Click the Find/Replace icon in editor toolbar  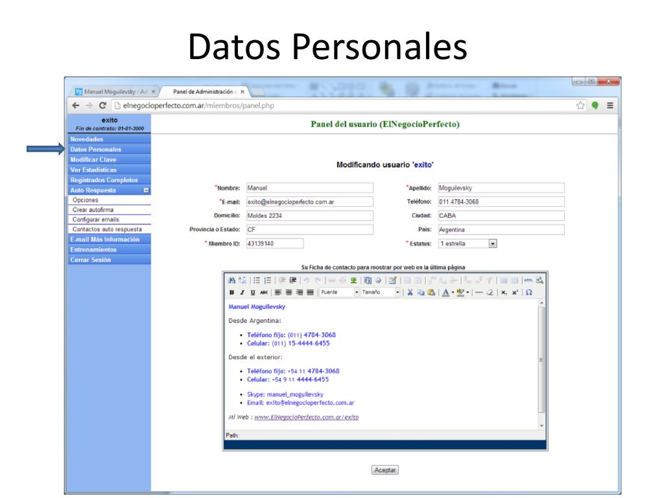tap(243, 280)
